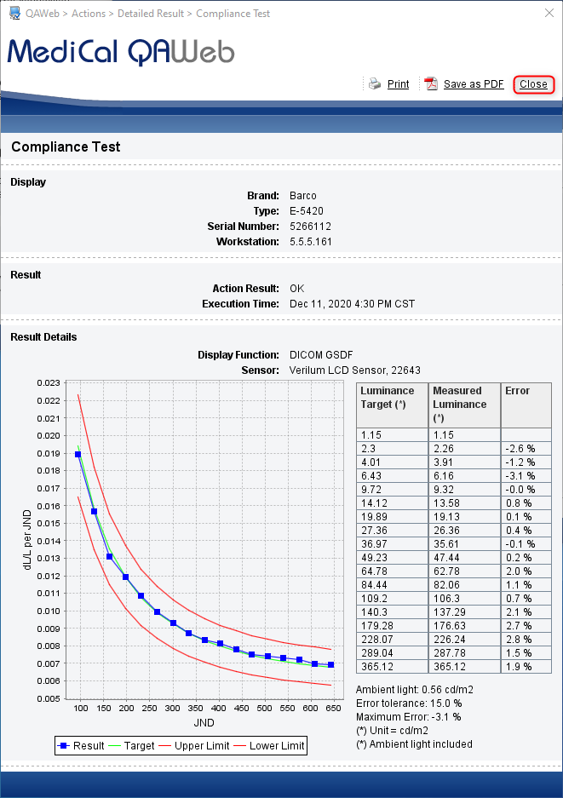Click the last blue data point near JND 650
Viewport: 563px width, 798px height.
[330, 664]
